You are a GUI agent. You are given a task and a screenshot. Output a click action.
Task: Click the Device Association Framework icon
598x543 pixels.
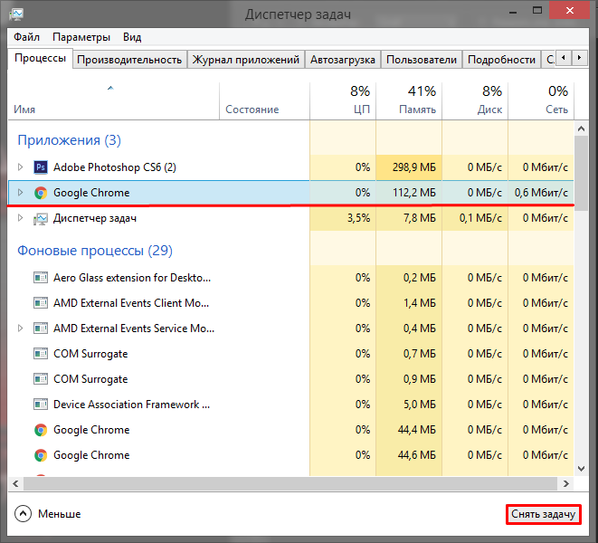(40, 405)
